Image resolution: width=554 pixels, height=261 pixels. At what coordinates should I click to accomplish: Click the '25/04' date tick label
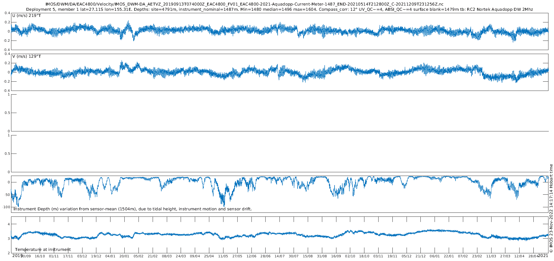point(209,256)
